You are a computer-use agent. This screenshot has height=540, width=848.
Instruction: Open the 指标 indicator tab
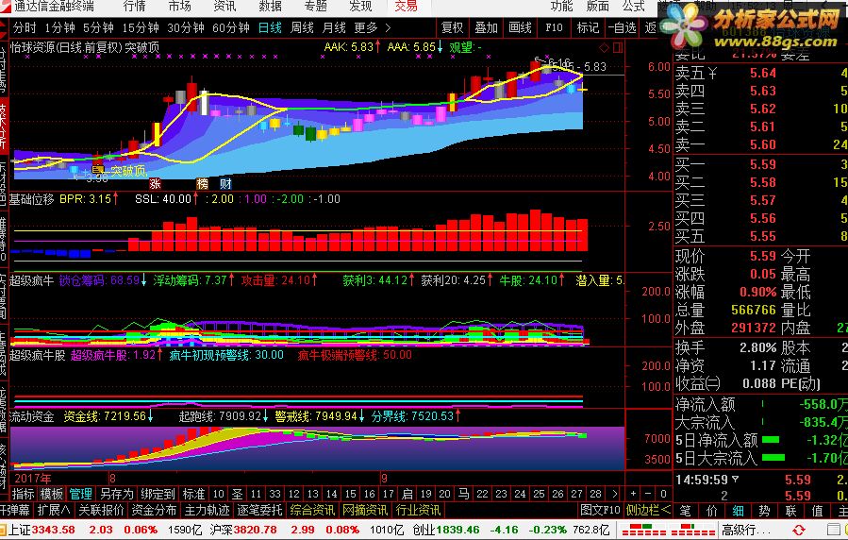(x=24, y=494)
